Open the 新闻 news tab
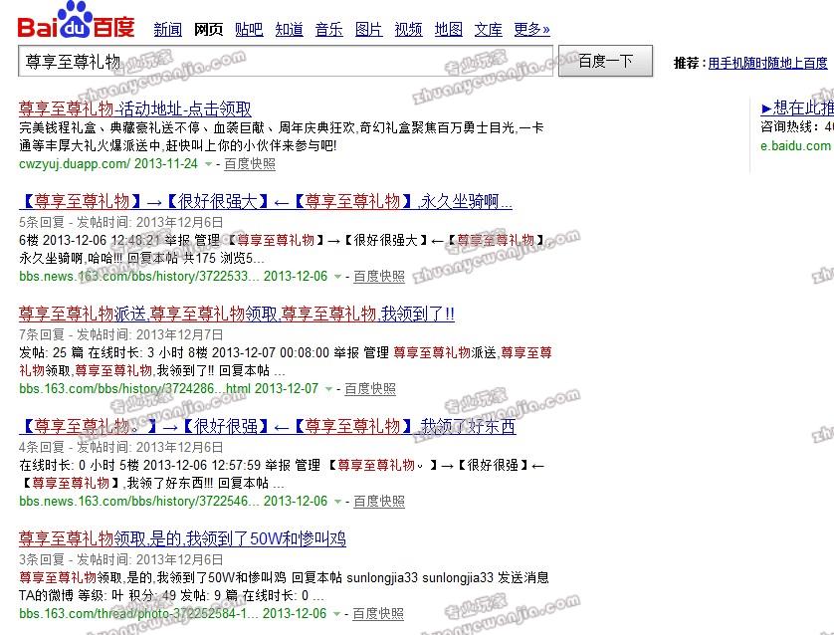The image size is (834, 635). click(x=167, y=29)
